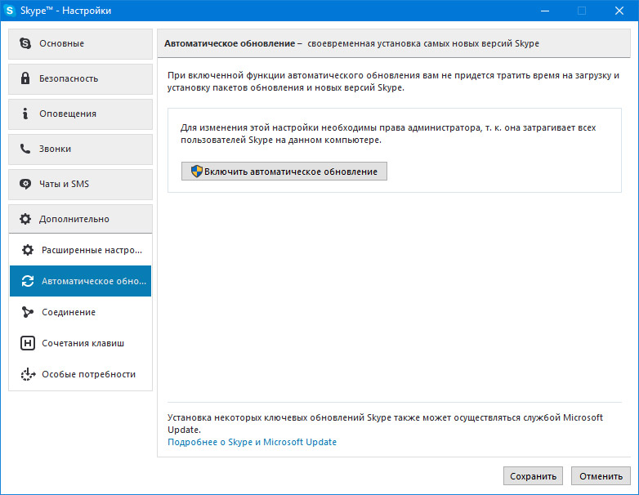Click the lock icon beside Безопасность
Viewport: 639px width, 495px height.
25,78
